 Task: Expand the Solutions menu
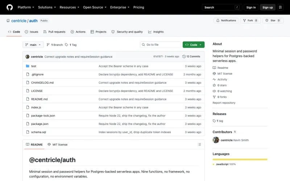[47, 7]
